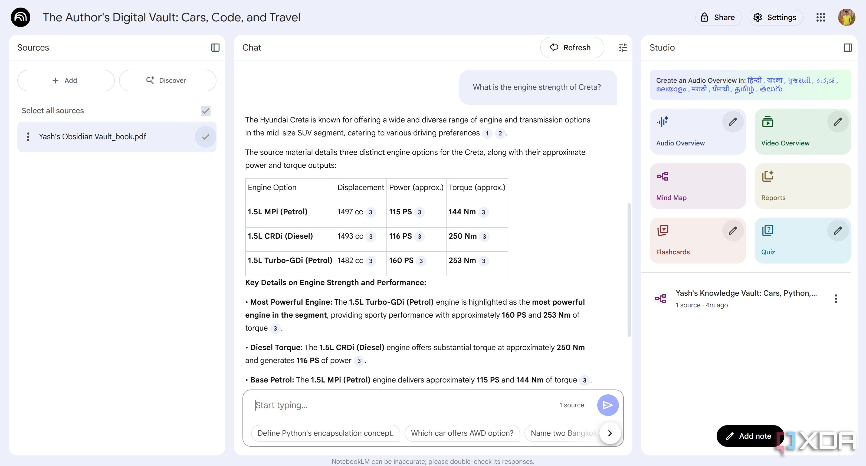Generate an Audio Overview
This screenshot has height=466, width=866.
pyautogui.click(x=698, y=132)
